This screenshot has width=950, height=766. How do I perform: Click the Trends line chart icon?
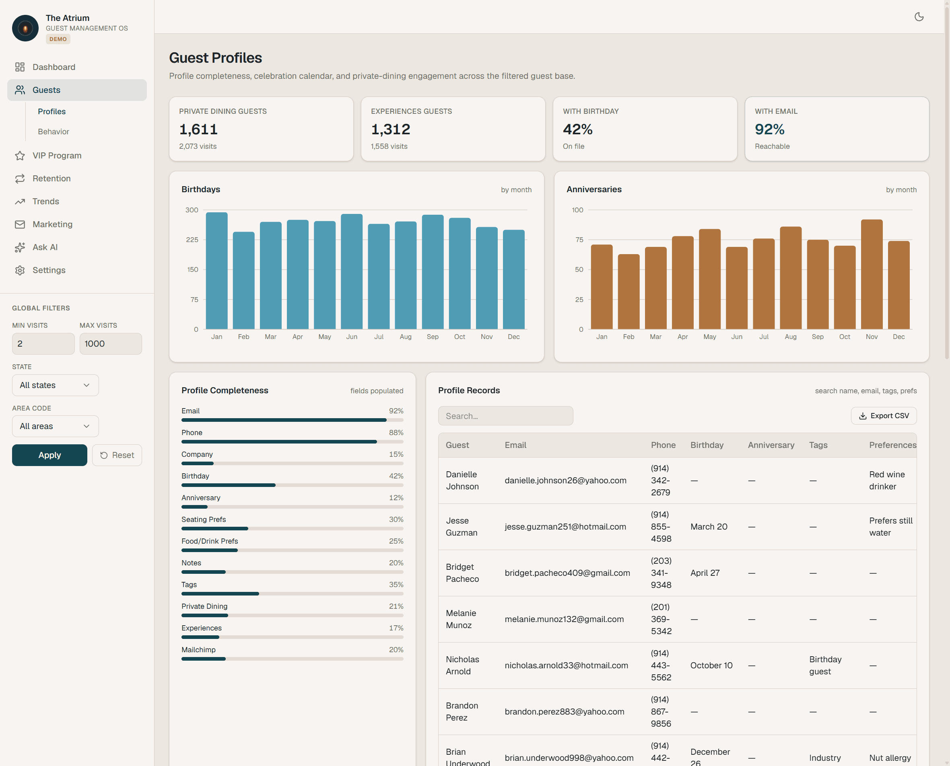pyautogui.click(x=20, y=201)
